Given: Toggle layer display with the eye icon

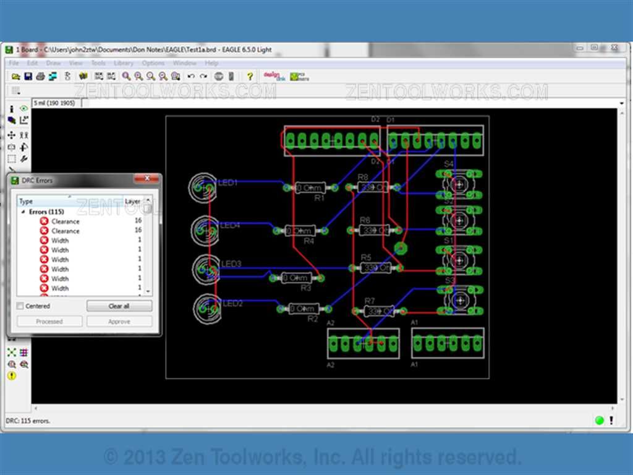Looking at the screenshot, I should (x=24, y=108).
